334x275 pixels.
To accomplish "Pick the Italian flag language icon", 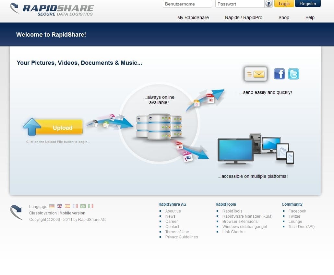I will click(x=91, y=206).
